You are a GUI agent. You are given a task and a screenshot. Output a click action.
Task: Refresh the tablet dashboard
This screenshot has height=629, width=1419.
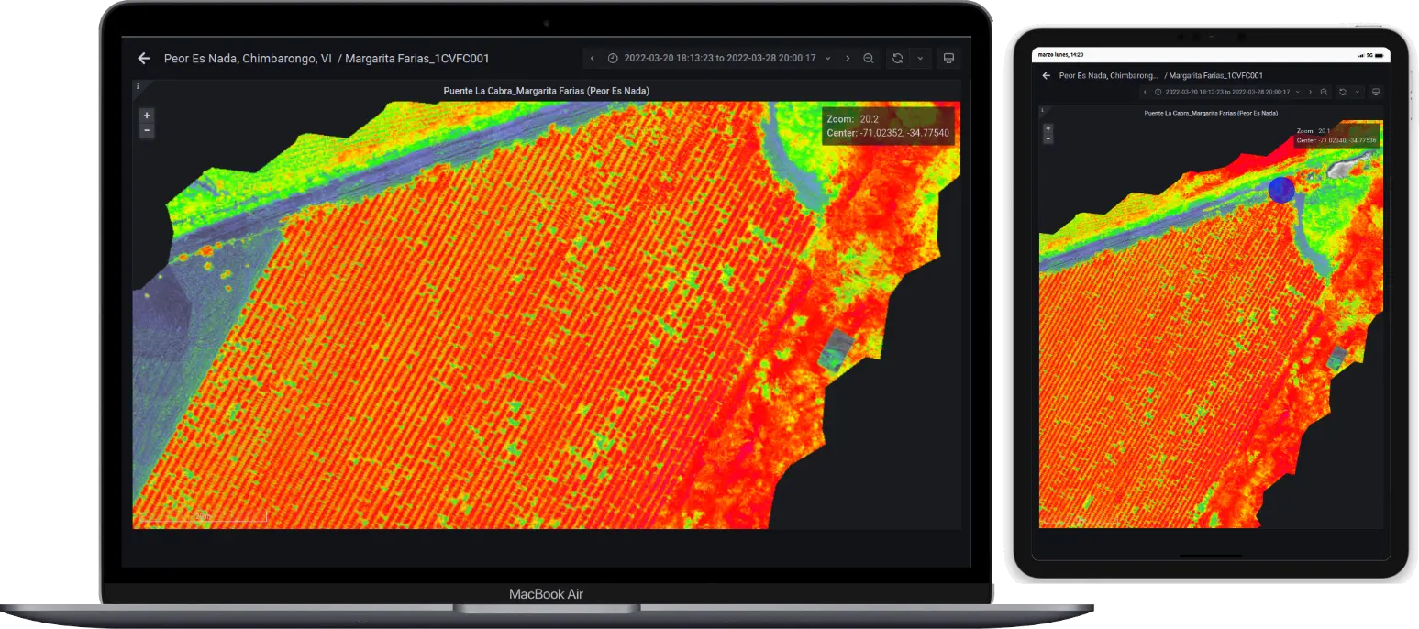1343,92
